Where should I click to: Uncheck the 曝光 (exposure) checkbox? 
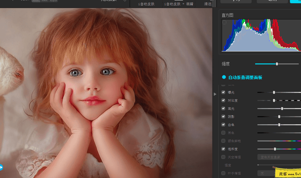(223, 92)
